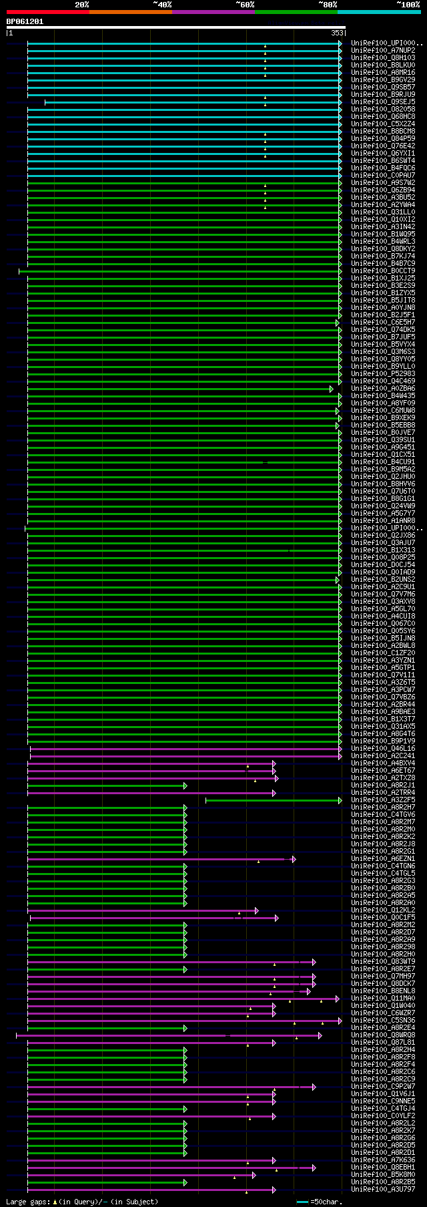This screenshot has width=427, height=1207.
Task: Click the purple arrowhead ending the UniRef100_A6ET67 bar
Action: 274,771
